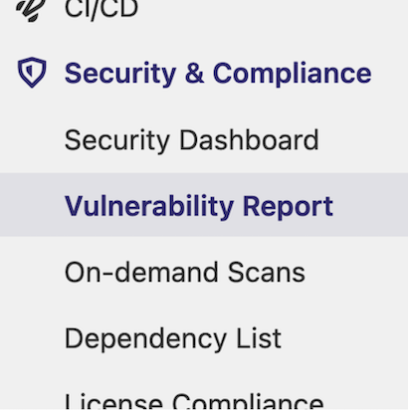Click the word Compliance in the bold heading
The height and width of the screenshot is (410, 408).
(x=292, y=75)
